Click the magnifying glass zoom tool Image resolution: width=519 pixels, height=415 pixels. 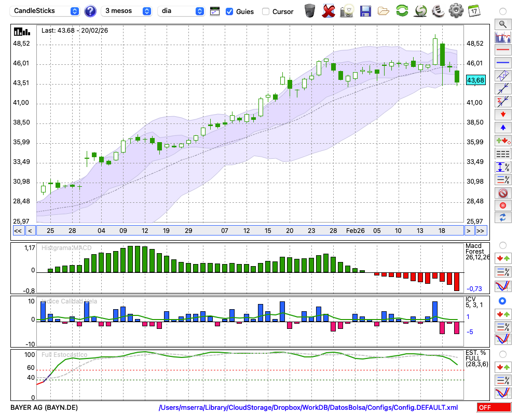tap(502, 24)
